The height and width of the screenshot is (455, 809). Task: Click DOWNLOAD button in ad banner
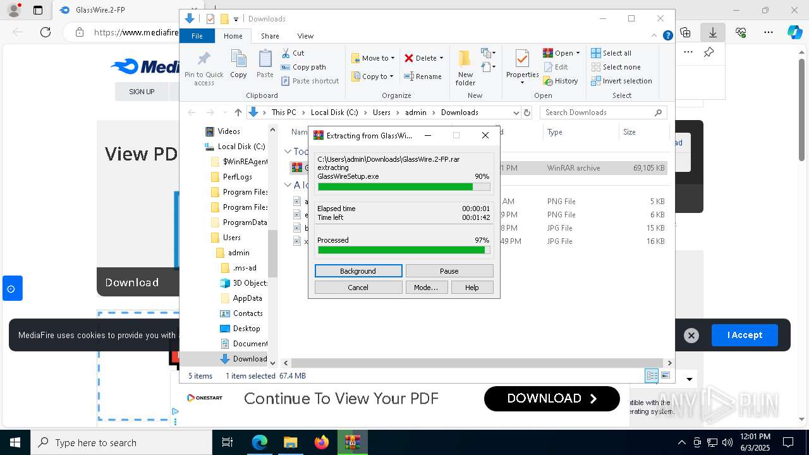click(x=552, y=398)
